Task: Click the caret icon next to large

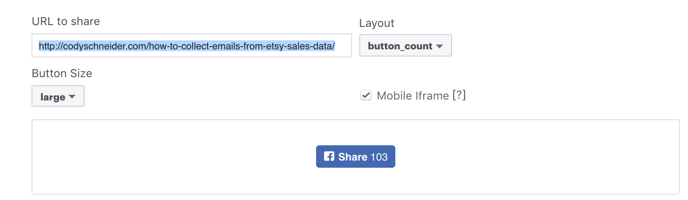Action: click(x=72, y=96)
